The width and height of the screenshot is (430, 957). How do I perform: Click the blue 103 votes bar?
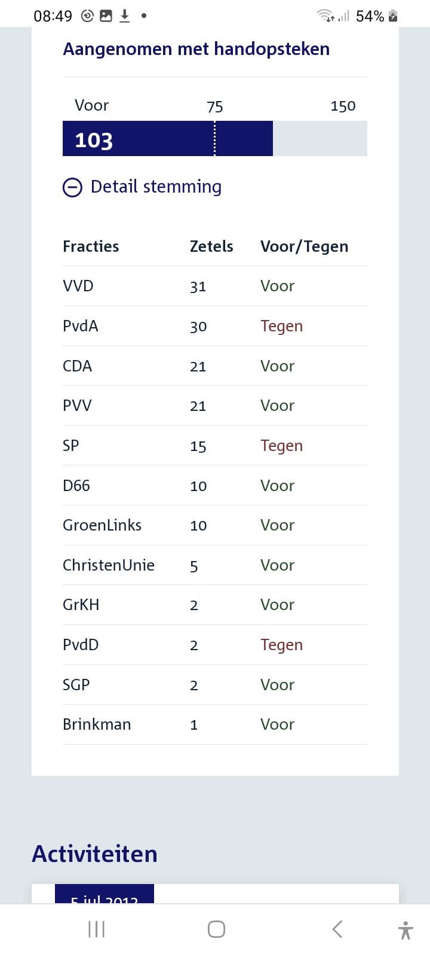[x=167, y=139]
